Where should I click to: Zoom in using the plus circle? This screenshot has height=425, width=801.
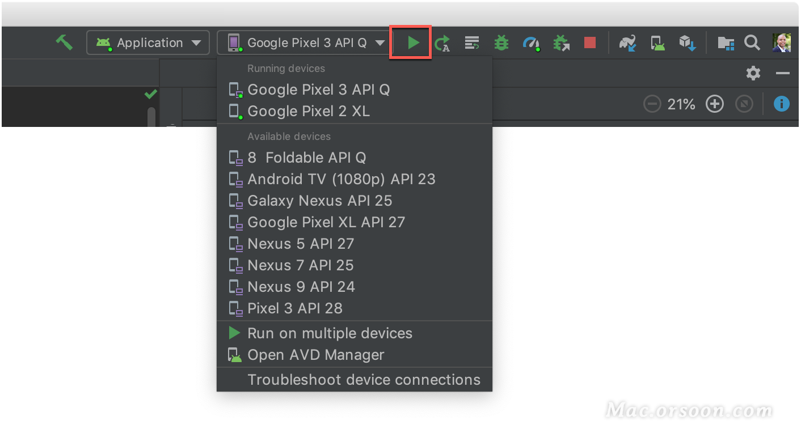point(715,104)
